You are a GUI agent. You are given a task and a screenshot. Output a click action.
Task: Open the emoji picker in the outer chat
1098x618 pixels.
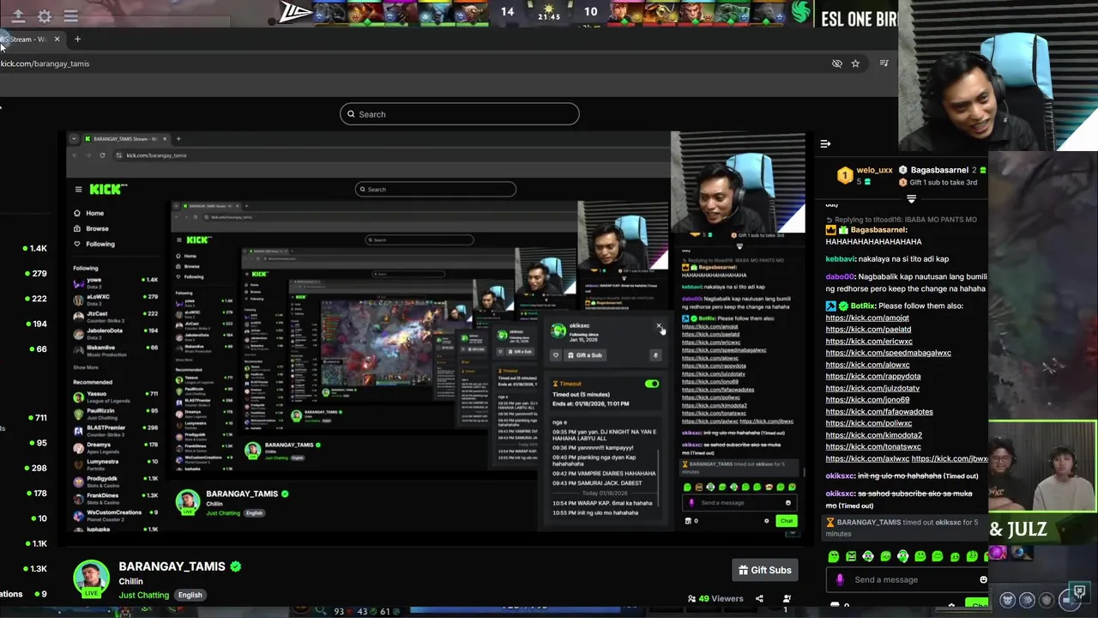click(x=983, y=579)
